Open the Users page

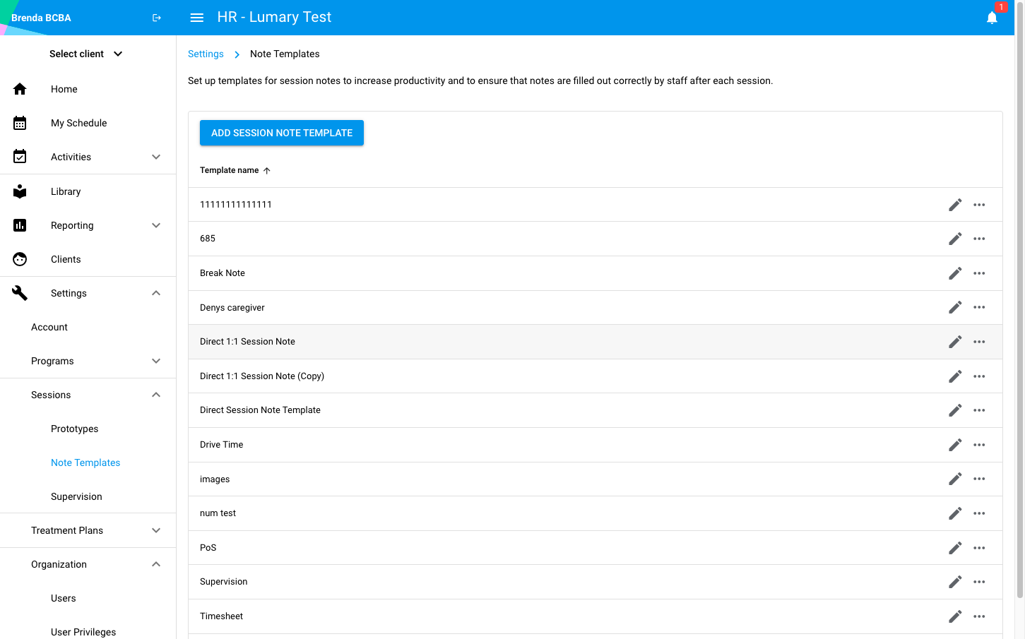tap(64, 598)
